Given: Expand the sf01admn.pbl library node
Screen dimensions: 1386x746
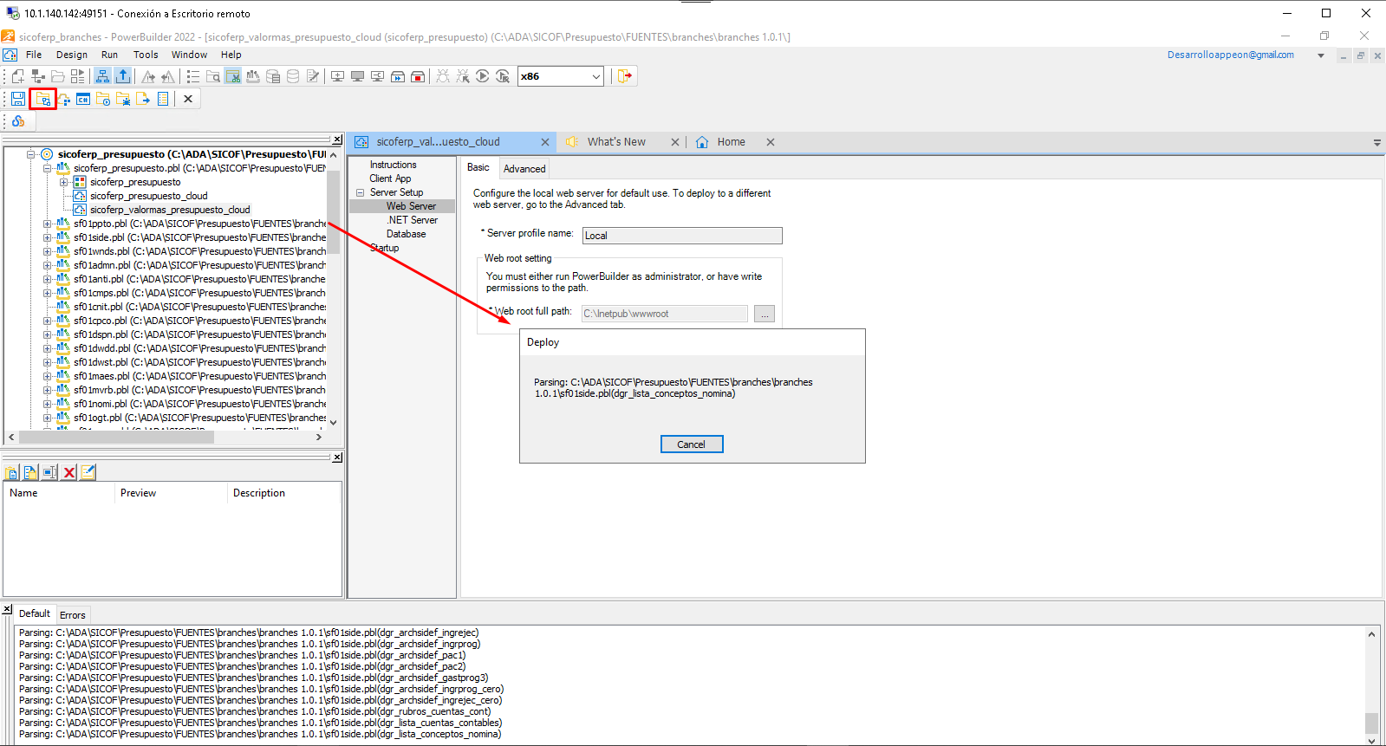Looking at the screenshot, I should [48, 265].
